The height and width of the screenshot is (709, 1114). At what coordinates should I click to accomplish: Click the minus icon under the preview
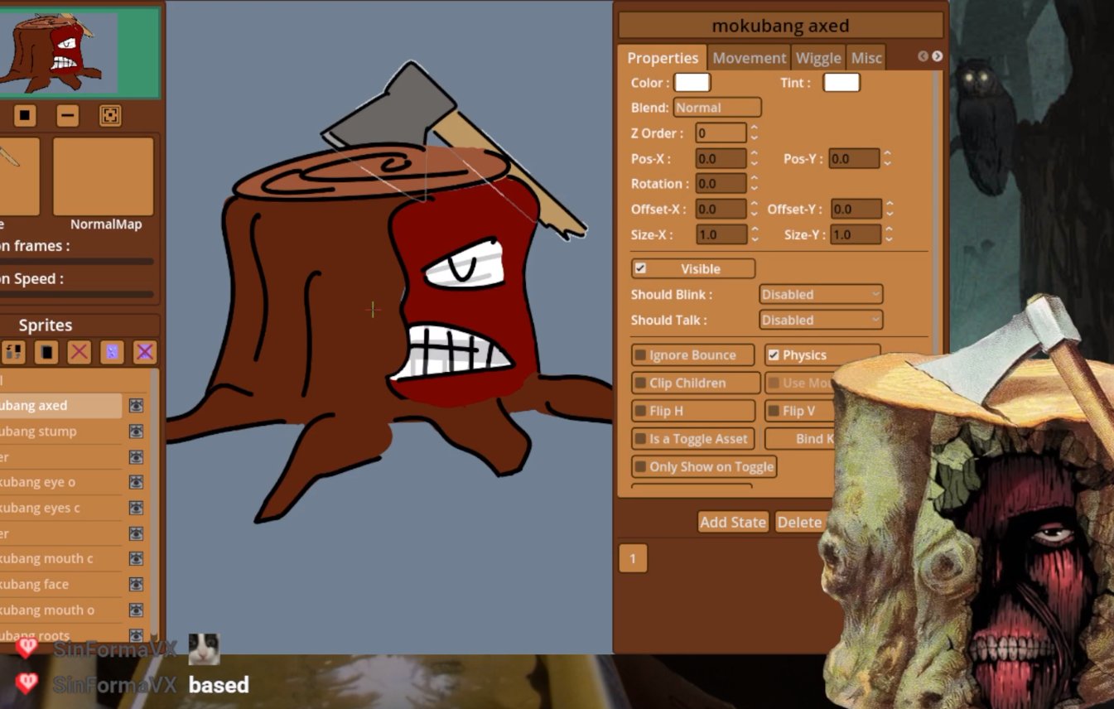coord(68,115)
